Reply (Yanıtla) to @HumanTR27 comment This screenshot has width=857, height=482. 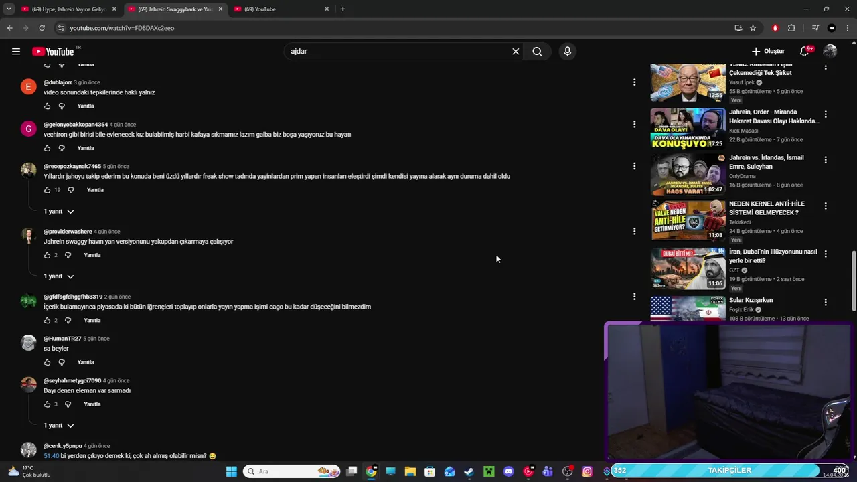coord(86,362)
